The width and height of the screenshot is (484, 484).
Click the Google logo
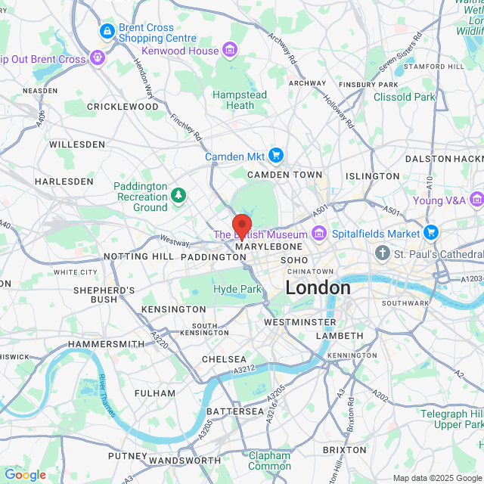(25, 475)
